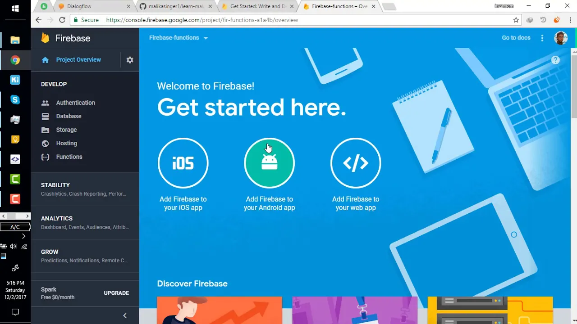
Task: Click the Firebase flame logo
Action: tap(45, 38)
